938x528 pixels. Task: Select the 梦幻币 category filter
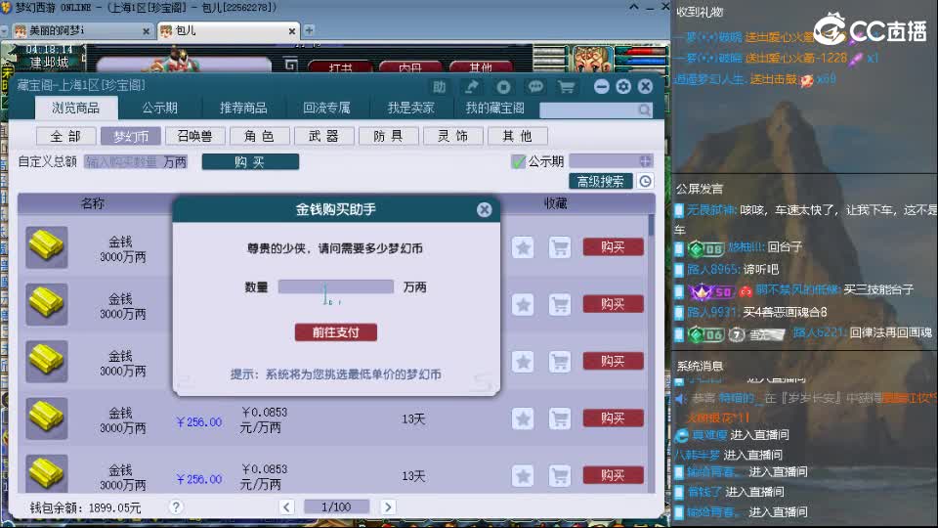point(130,137)
